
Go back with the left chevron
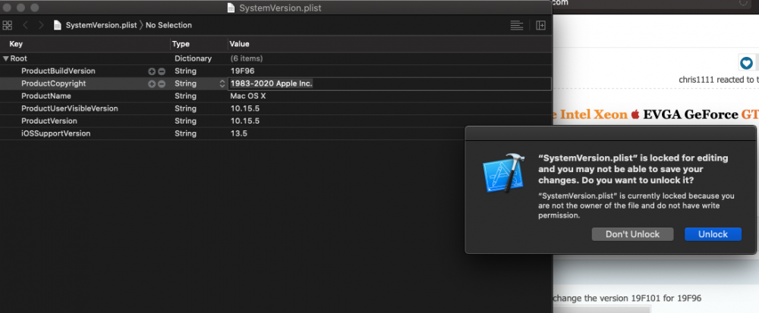tap(26, 25)
